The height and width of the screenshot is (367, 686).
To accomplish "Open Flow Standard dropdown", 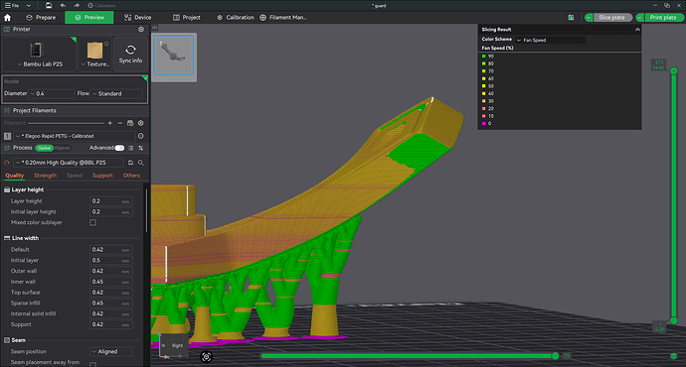I will pyautogui.click(x=116, y=93).
